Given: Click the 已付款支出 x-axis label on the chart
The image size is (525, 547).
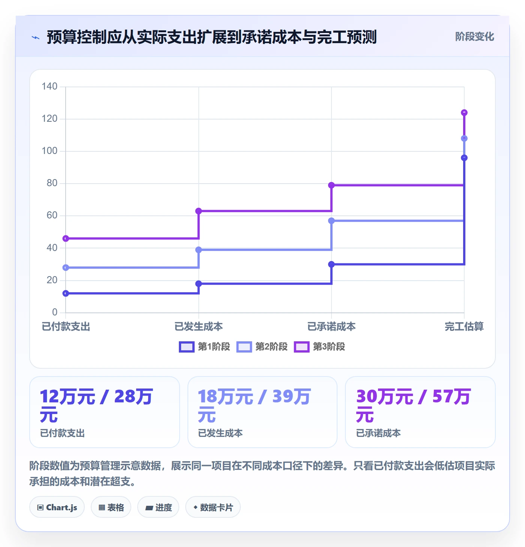Looking at the screenshot, I should [x=66, y=327].
